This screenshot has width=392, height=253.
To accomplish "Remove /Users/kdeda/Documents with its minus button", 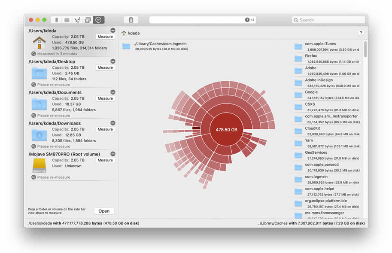I will 113,92.
